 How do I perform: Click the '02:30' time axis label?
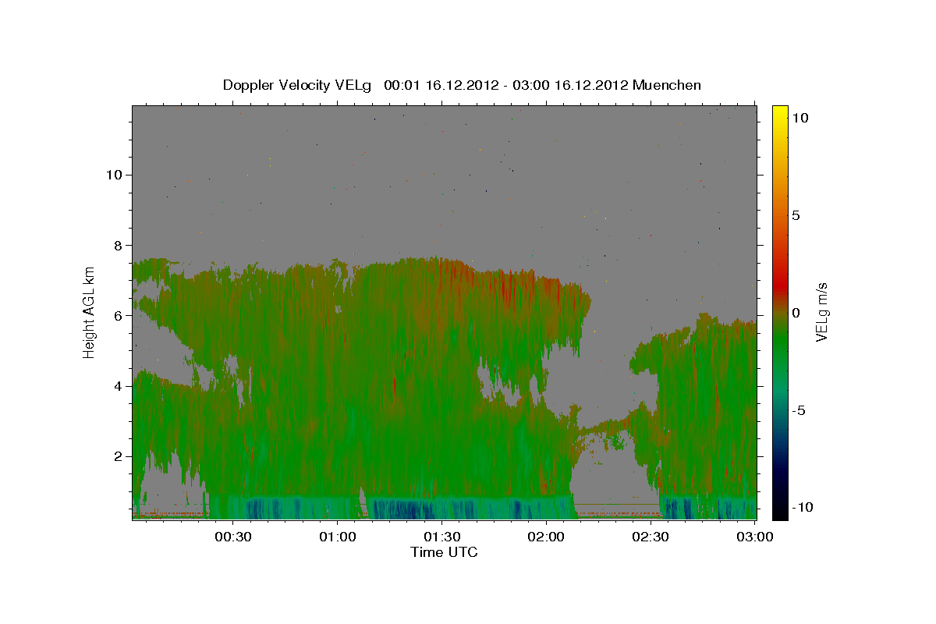click(650, 537)
